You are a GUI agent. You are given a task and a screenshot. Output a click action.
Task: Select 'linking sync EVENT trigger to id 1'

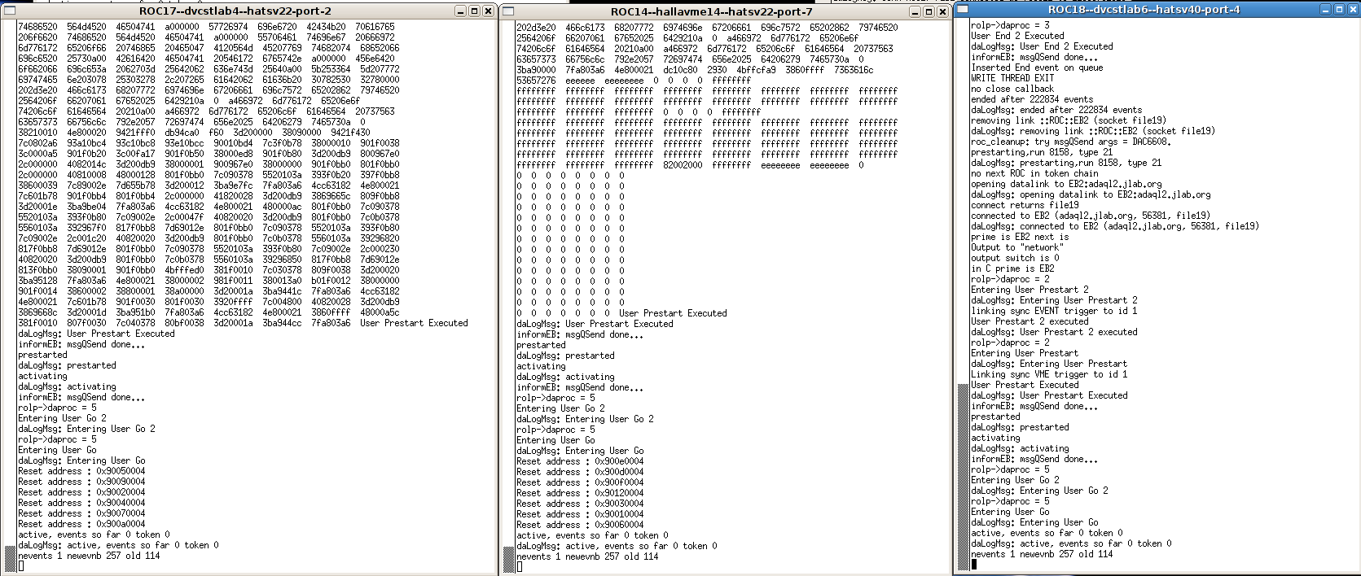[x=1054, y=311]
